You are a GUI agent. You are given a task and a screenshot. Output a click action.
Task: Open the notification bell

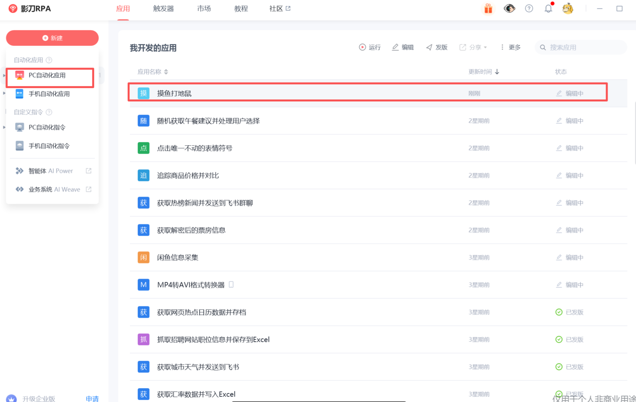point(548,9)
